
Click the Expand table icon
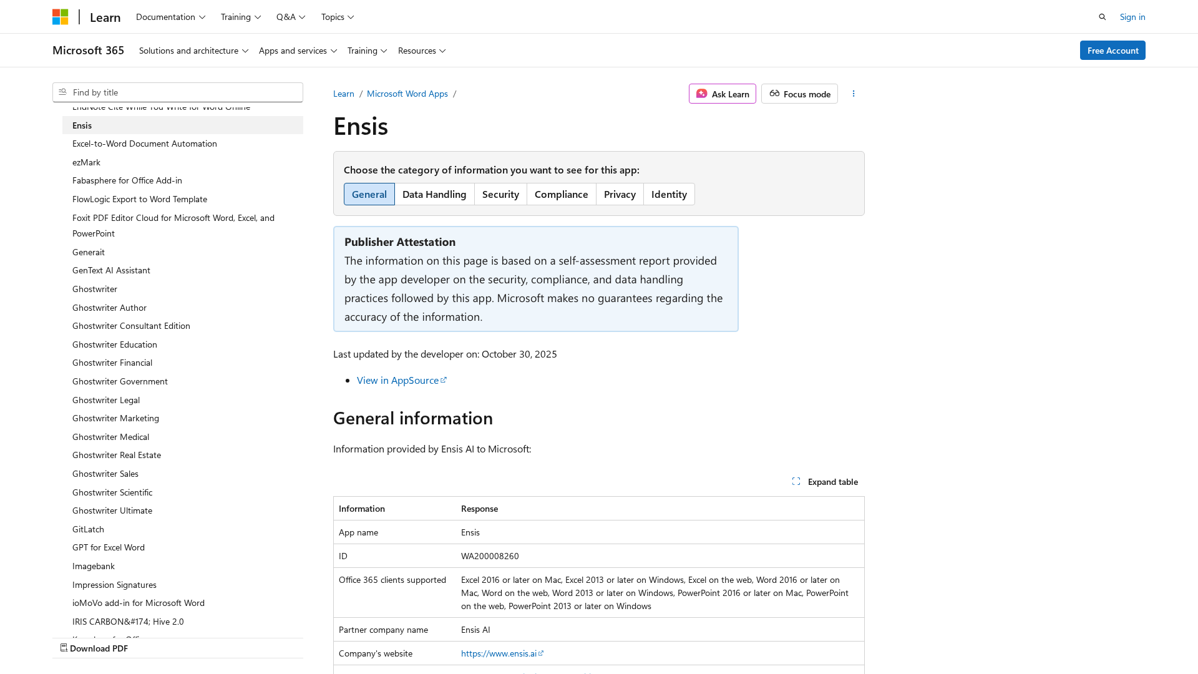(796, 481)
